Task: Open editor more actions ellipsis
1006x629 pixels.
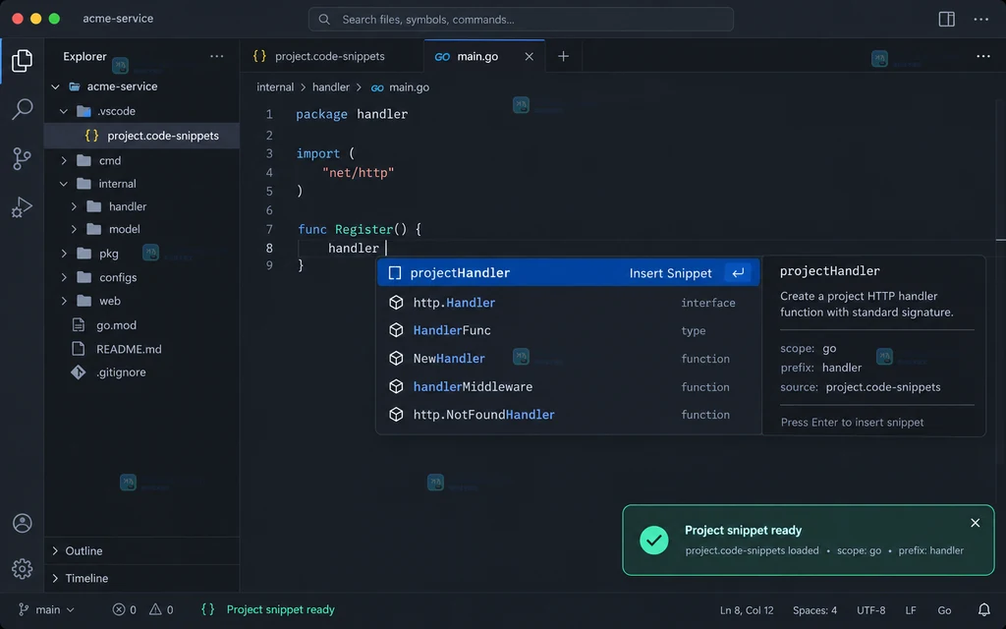Action: (982, 56)
